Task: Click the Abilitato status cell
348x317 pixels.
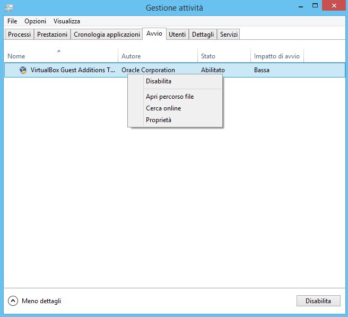Action: click(213, 70)
